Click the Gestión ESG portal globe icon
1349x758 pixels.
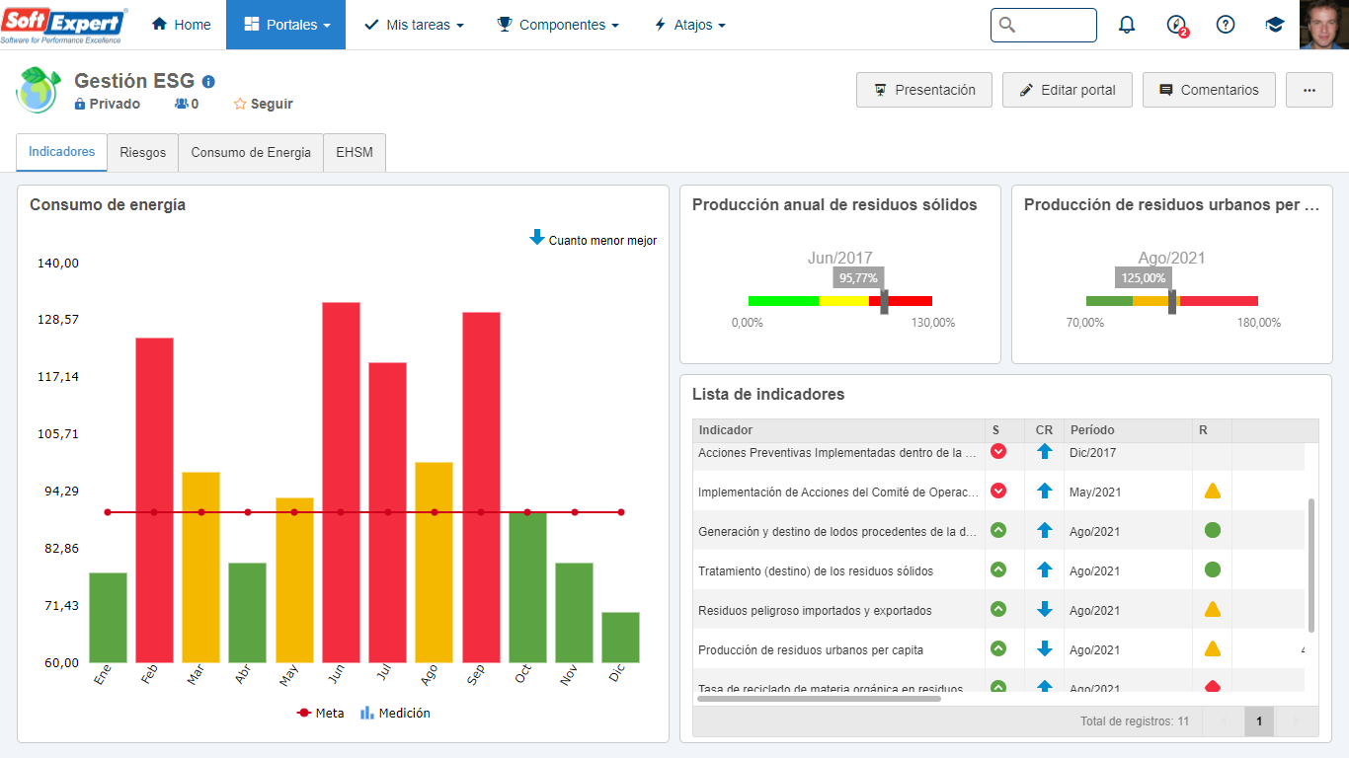(x=39, y=91)
